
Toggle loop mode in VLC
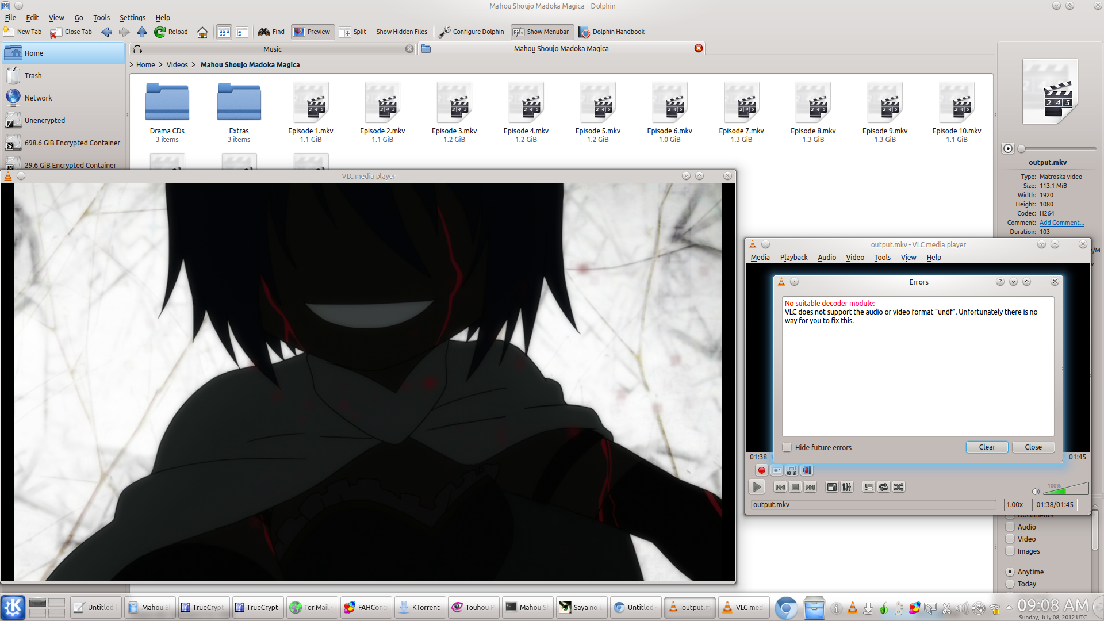point(884,487)
